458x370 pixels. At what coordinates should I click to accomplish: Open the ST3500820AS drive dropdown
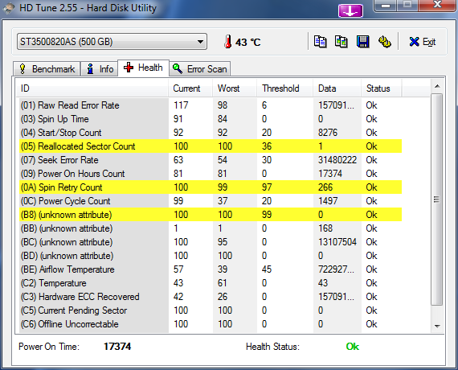coord(112,42)
